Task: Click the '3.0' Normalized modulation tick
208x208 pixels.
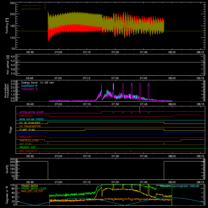Action: [13, 81]
